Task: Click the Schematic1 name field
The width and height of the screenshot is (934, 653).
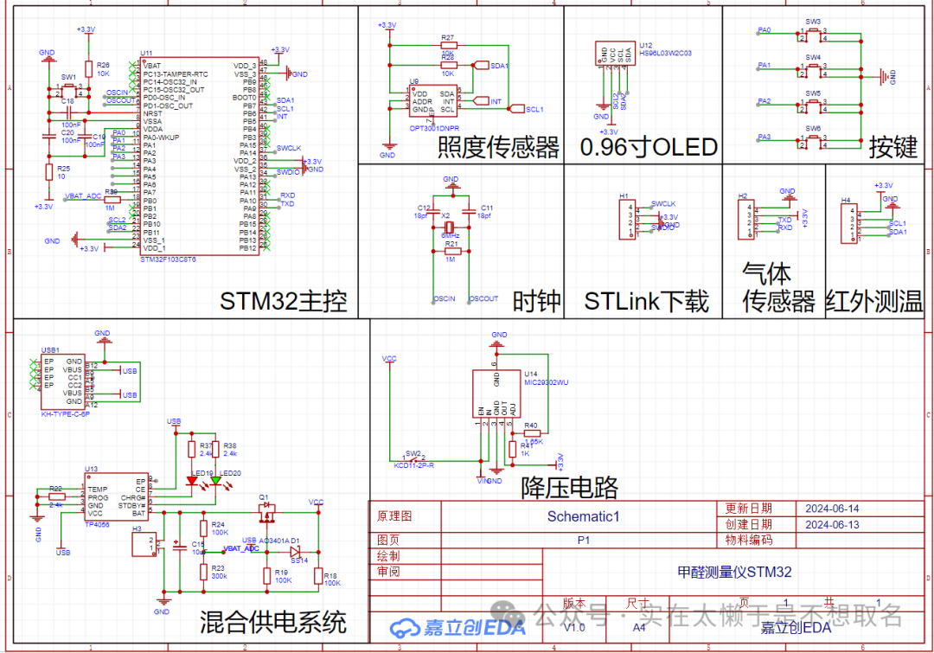Action: [x=584, y=516]
